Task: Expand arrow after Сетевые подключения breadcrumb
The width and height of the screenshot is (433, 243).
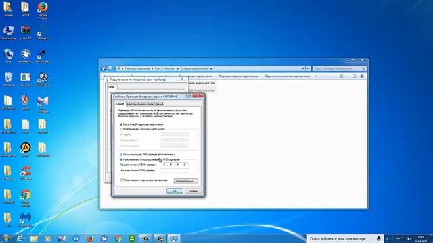Action: point(211,68)
